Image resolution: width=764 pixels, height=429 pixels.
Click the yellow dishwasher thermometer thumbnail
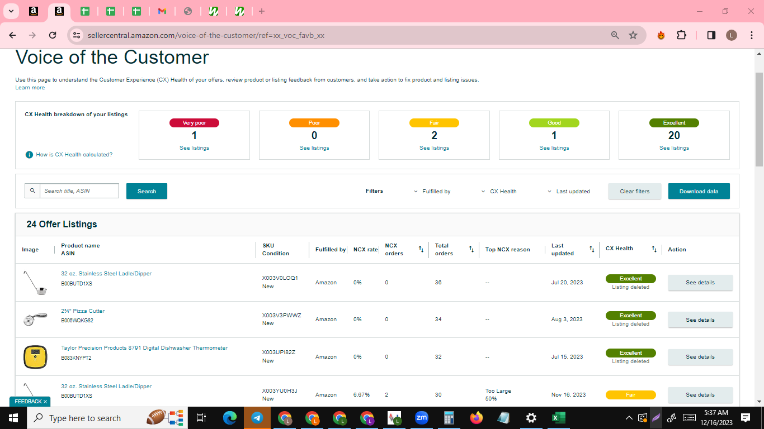[35, 356]
